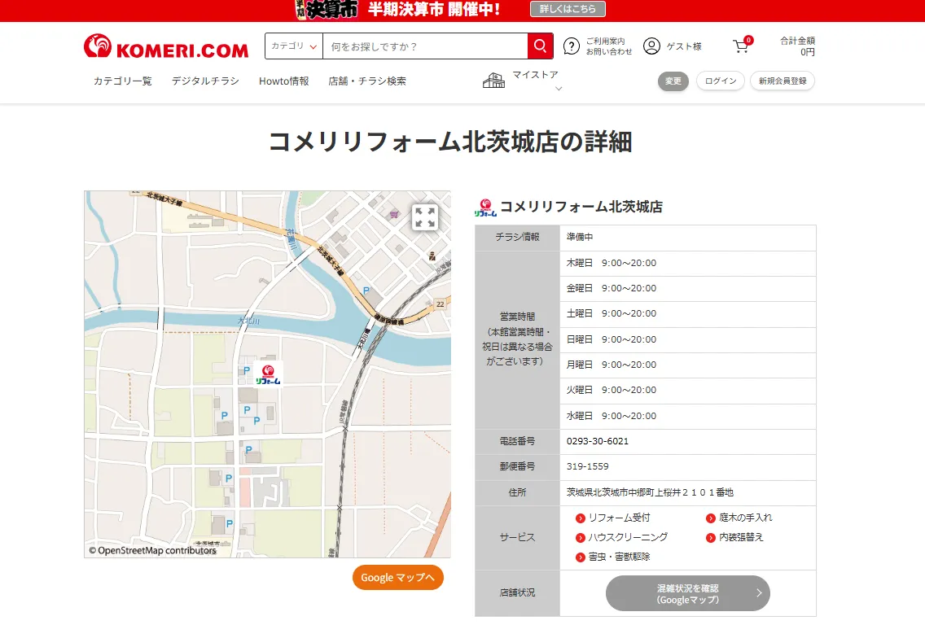Open 店舗・チラシ検索 page
This screenshot has width=925, height=625.
[367, 81]
